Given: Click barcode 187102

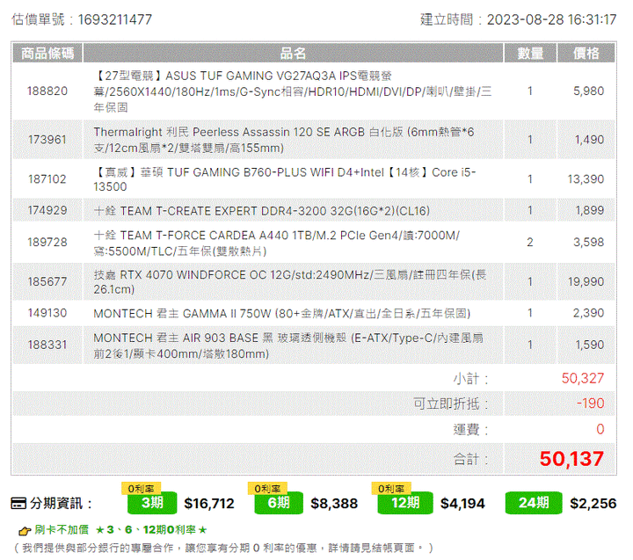Looking at the screenshot, I should (47, 179).
